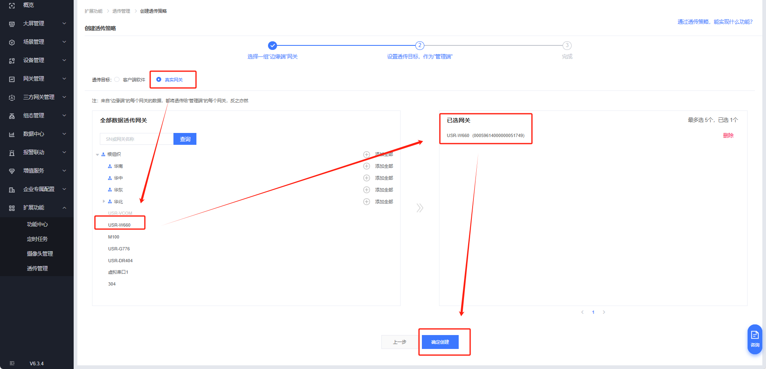The width and height of the screenshot is (766, 369).
Task: Expand the 大屏管理 menu chevron
Action: tap(64, 24)
